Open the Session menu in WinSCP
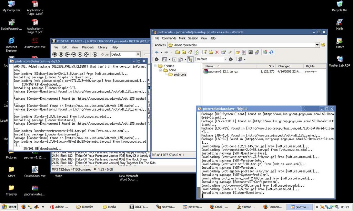This screenshot has height=211, width=353. 193,38
